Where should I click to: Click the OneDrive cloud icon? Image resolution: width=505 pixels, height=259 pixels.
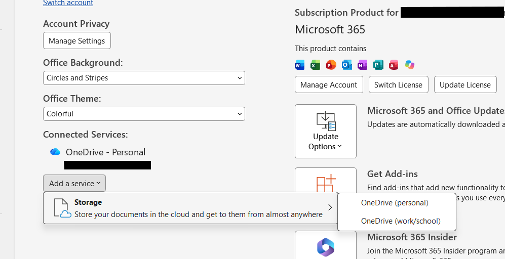[x=55, y=152]
